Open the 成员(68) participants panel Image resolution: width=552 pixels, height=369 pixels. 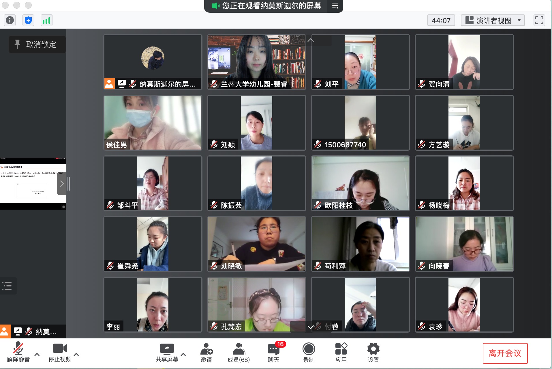click(239, 353)
